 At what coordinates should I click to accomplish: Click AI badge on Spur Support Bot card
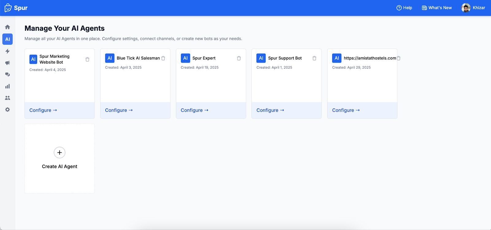[261, 58]
